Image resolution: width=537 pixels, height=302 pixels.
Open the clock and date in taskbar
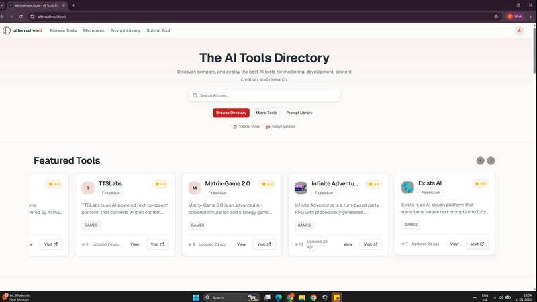(524, 297)
